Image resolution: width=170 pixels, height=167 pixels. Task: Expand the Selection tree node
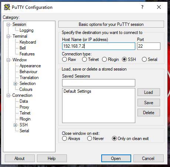point(15,83)
